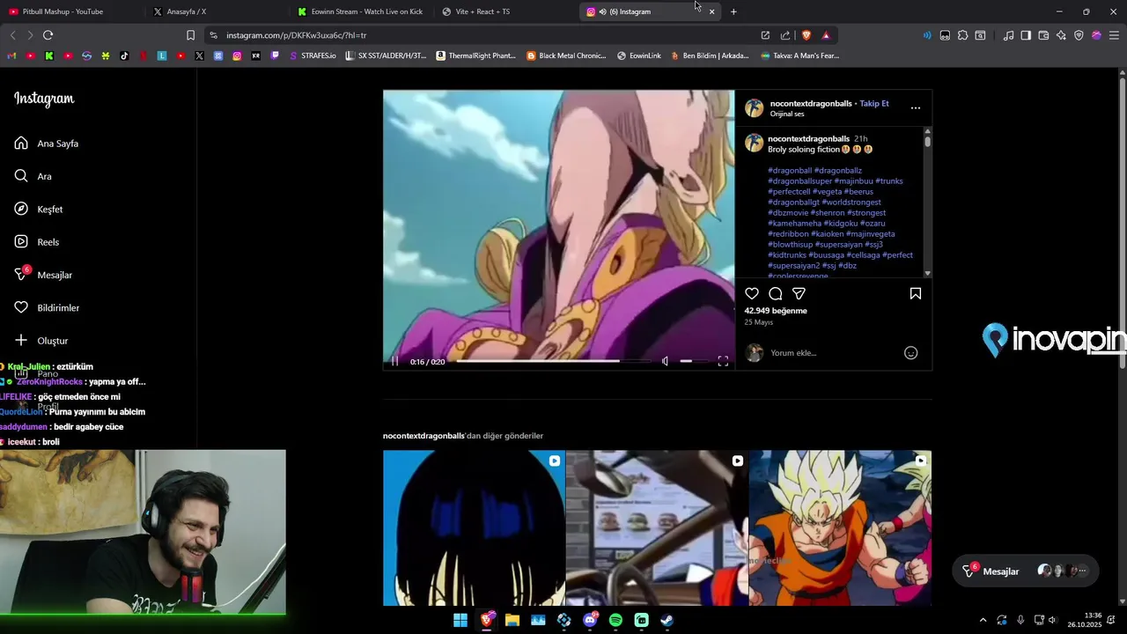Open the car interior video thumbnail
This screenshot has width=1127, height=634.
tap(657, 528)
